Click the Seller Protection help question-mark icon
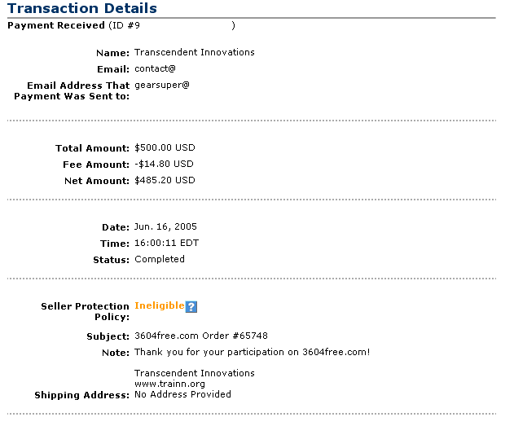The width and height of the screenshot is (514, 426). point(191,307)
